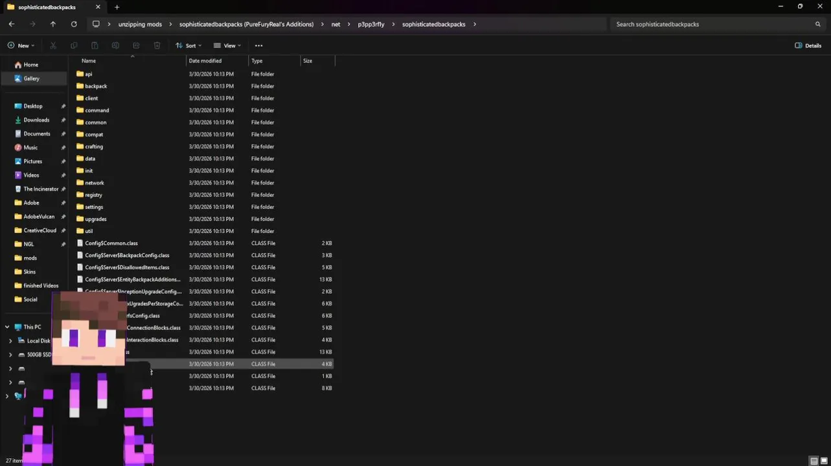Navigate up one folder level
This screenshot has width=831, height=466.
[x=53, y=24]
